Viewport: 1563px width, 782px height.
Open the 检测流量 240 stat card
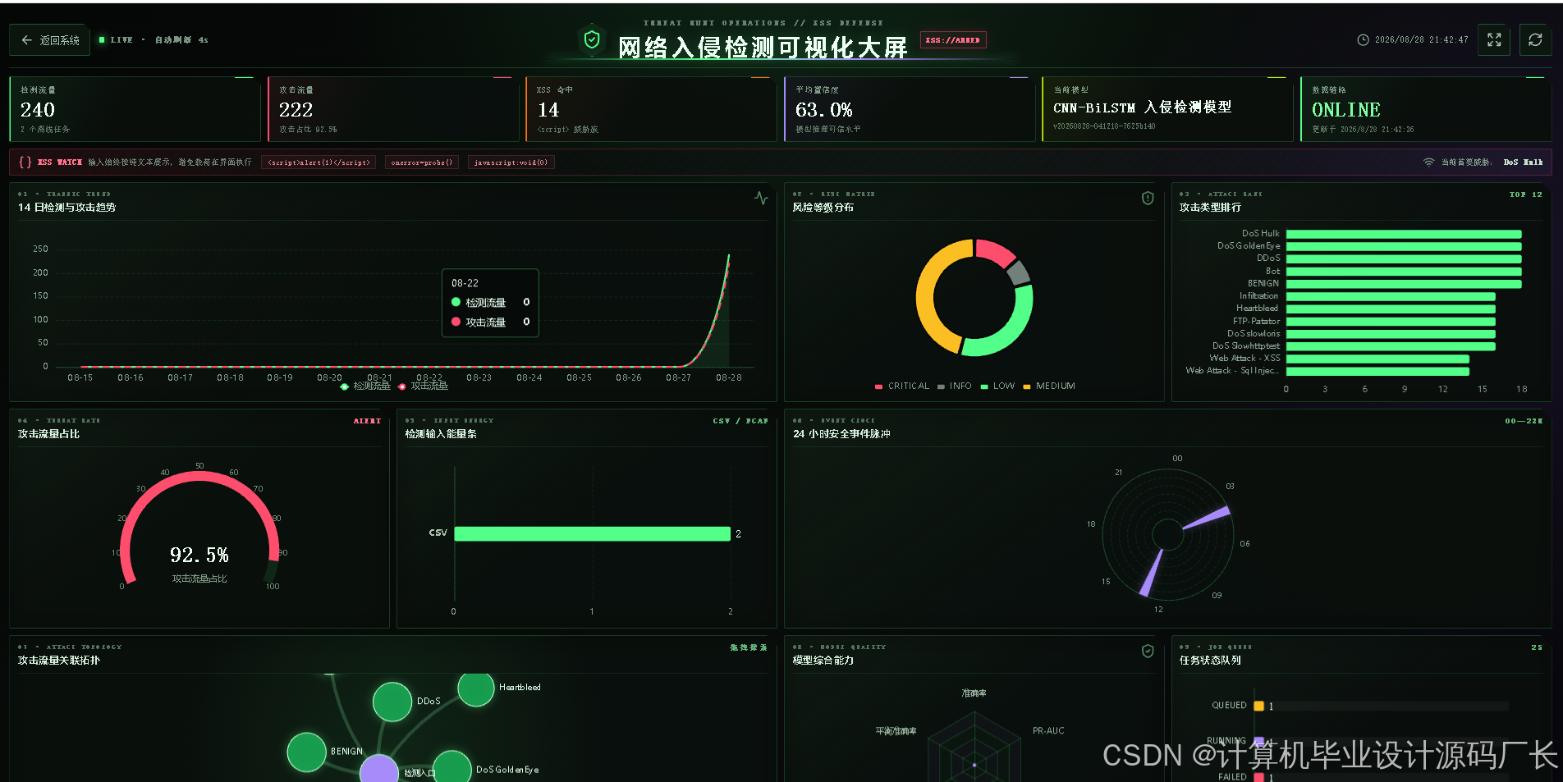click(x=135, y=109)
